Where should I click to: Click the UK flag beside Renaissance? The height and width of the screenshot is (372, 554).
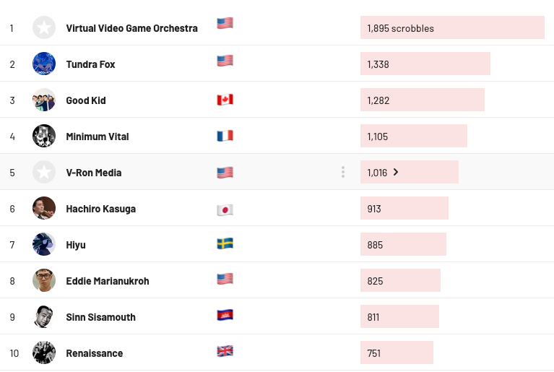[225, 352]
